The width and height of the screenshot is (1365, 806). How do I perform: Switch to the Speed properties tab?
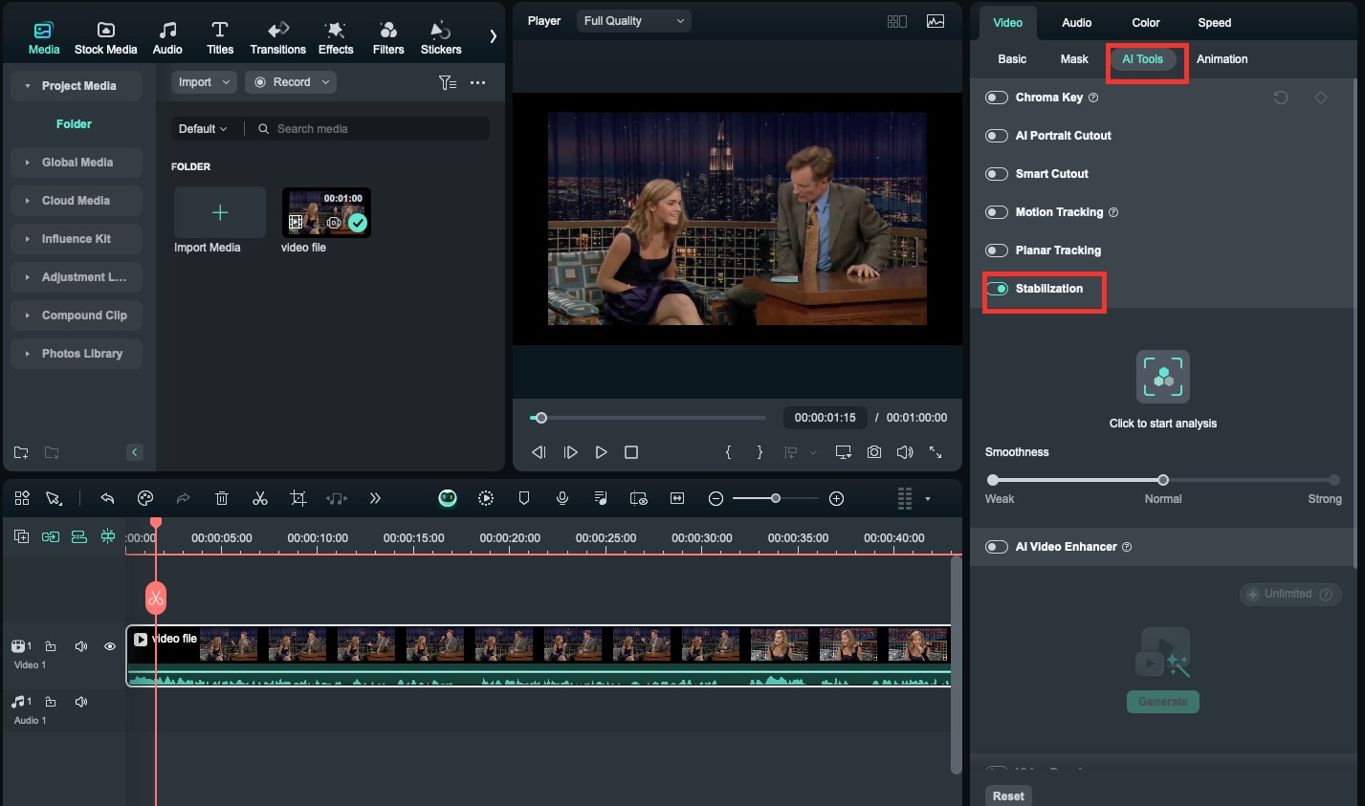tap(1215, 22)
